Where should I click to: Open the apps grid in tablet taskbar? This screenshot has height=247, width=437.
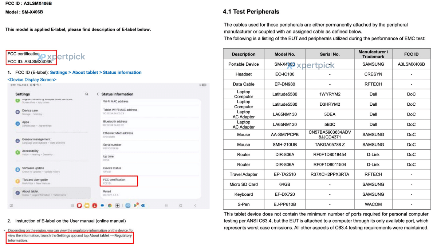click(x=72, y=206)
